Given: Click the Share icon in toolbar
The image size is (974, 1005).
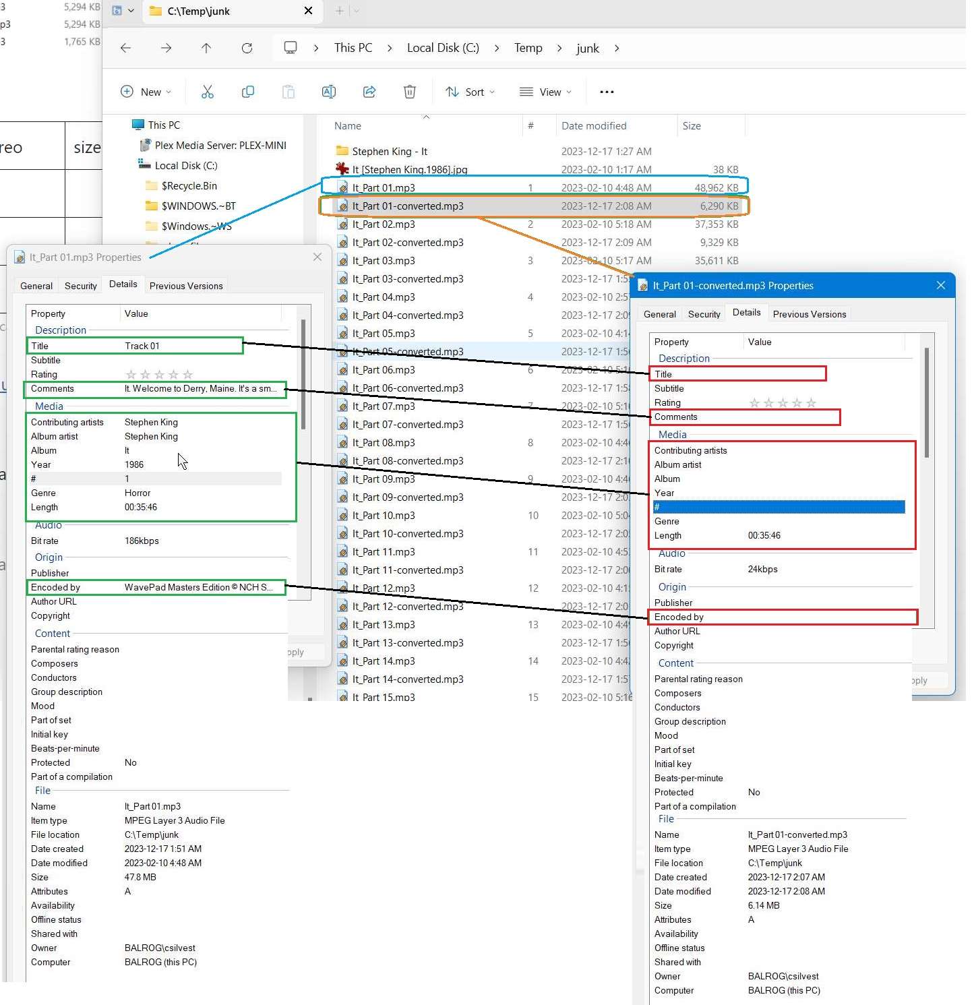Looking at the screenshot, I should click(369, 92).
